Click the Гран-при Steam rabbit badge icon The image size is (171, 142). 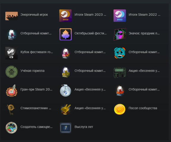(12, 91)
